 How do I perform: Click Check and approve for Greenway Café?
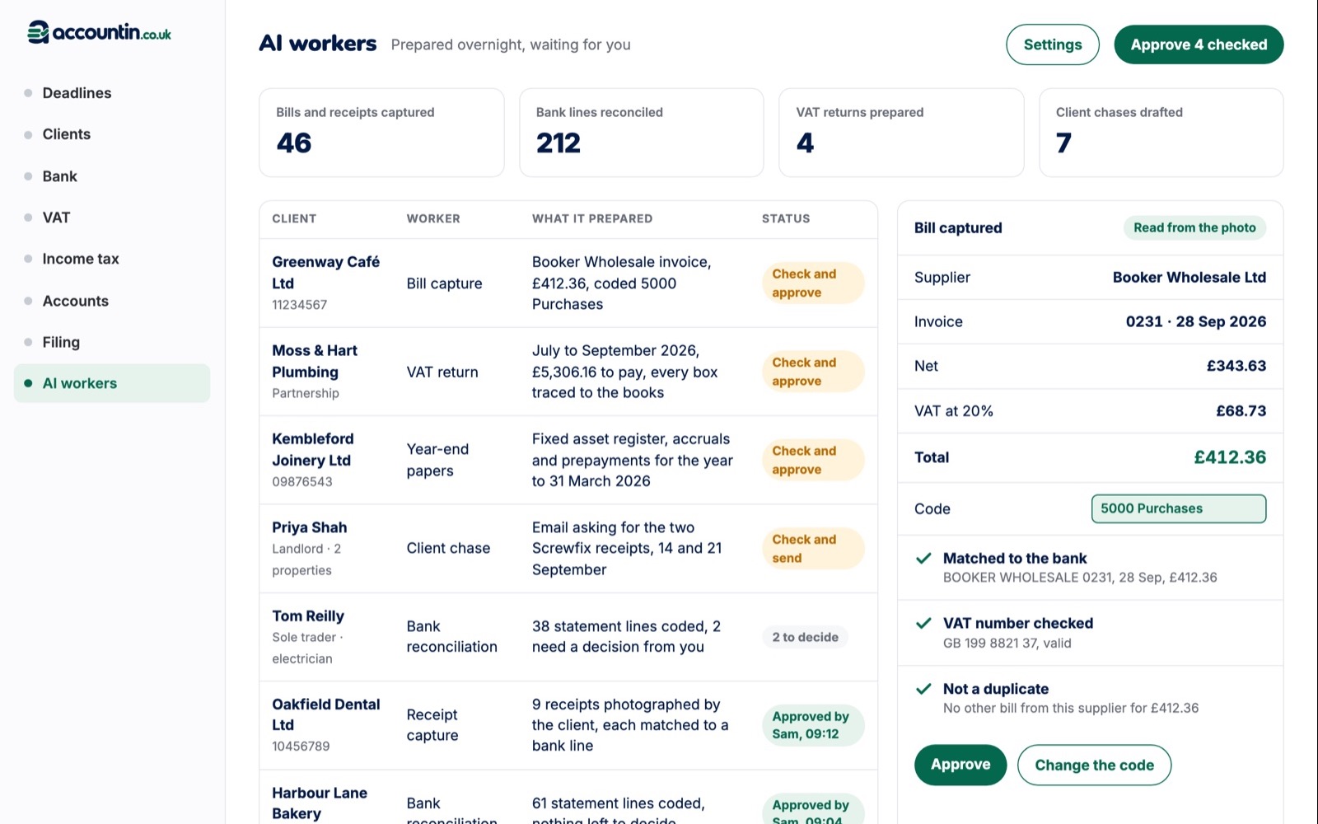[813, 283]
